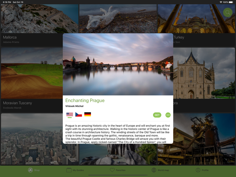Open the granite boulders beach photo

tap(118, 154)
